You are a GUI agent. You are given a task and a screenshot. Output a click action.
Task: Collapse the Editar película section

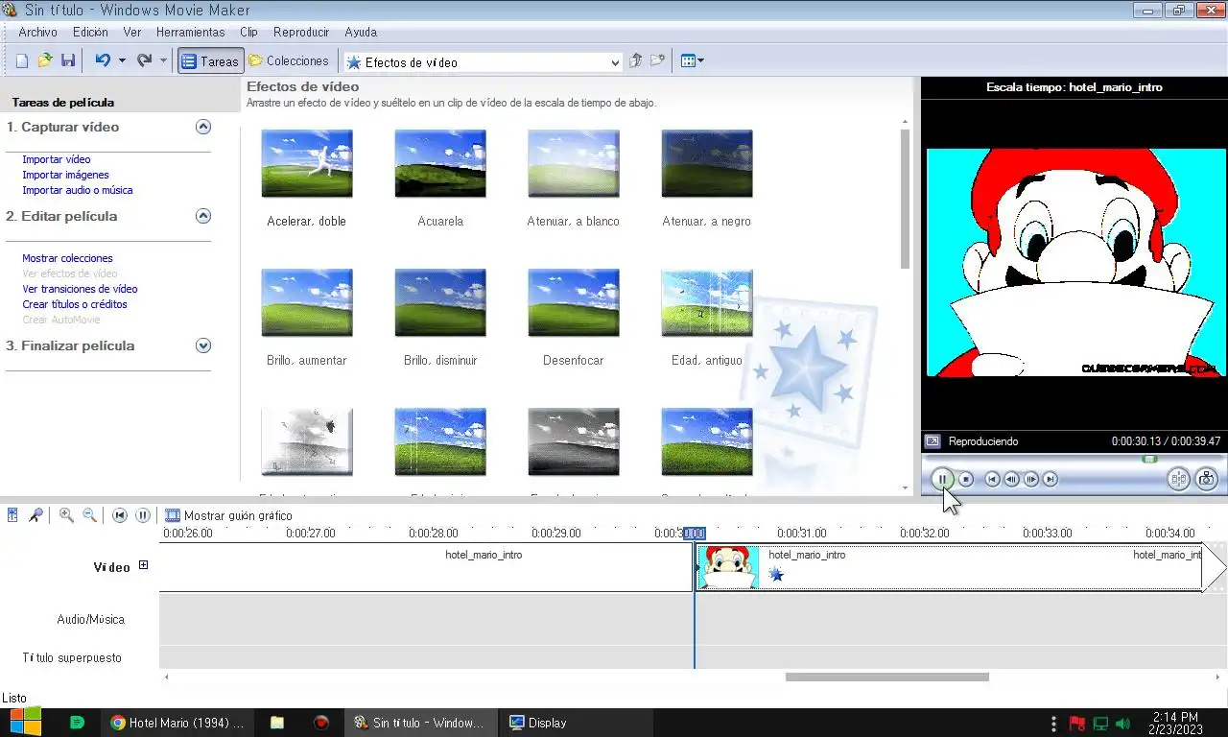(203, 216)
